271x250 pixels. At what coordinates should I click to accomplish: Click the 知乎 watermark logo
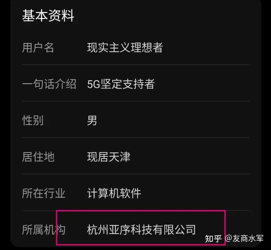[213, 239]
